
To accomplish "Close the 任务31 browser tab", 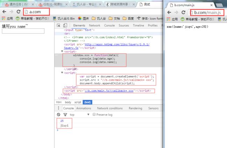I will pos(66,5).
